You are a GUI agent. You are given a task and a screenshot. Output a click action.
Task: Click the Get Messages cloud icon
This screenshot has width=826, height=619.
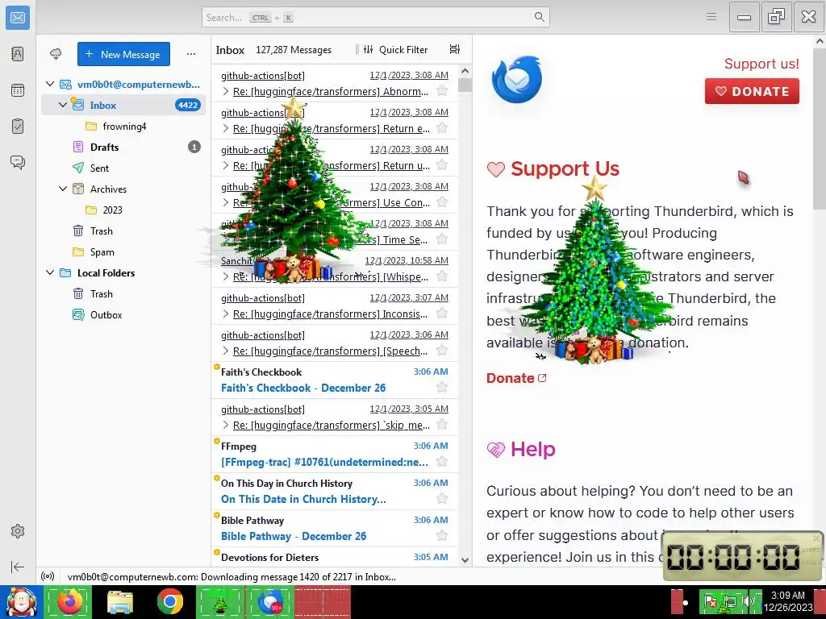tap(56, 54)
